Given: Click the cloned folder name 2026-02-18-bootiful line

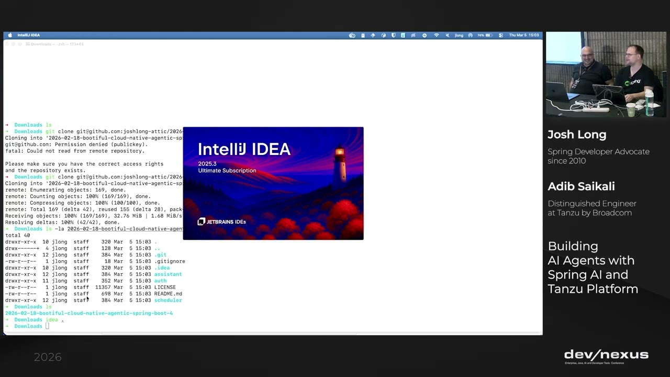Looking at the screenshot, I should coord(89,313).
